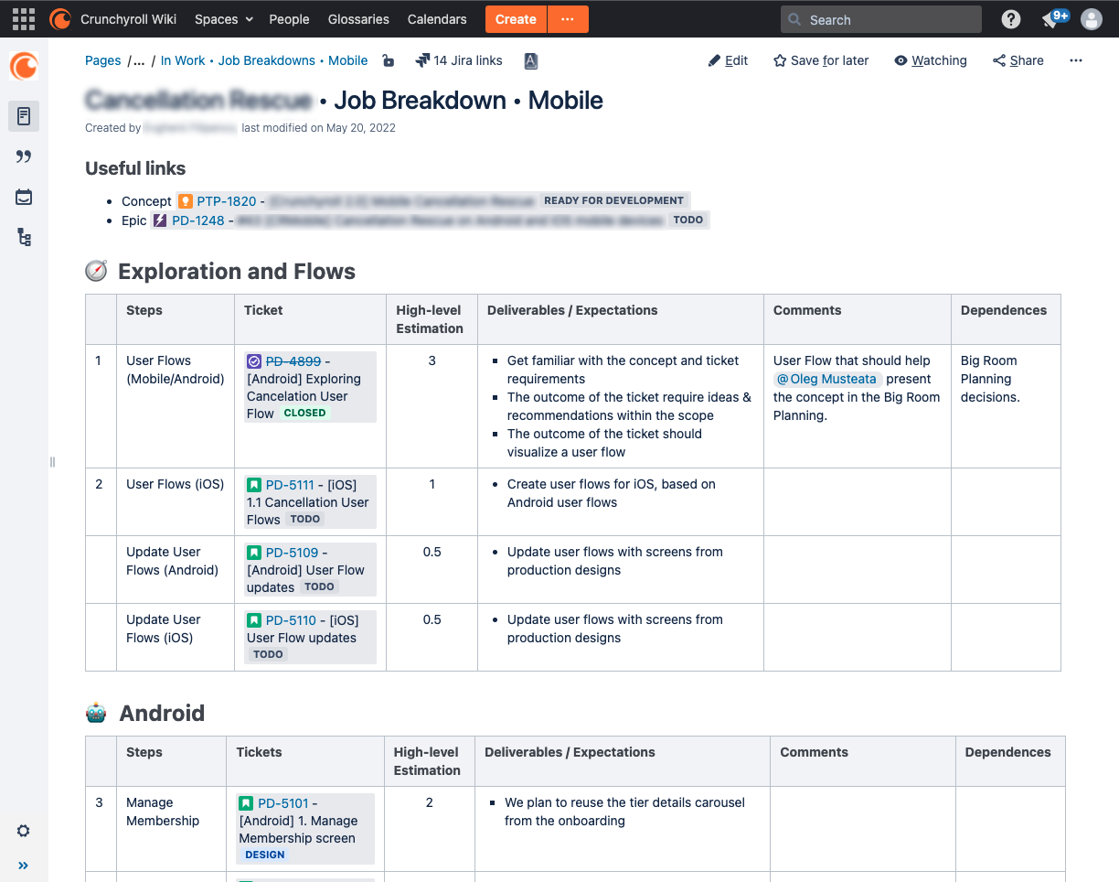Click the story icon beside PD-5110
Viewport: 1119px width, 882px height.
(x=254, y=620)
